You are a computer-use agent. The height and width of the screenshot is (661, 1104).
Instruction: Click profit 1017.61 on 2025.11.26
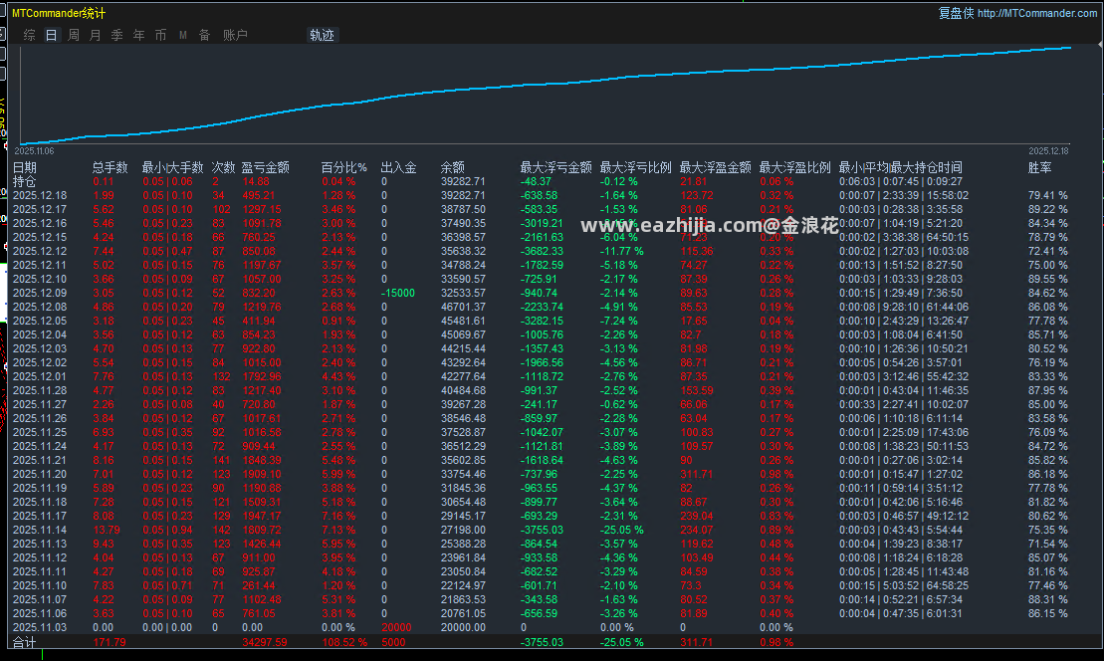click(x=261, y=418)
